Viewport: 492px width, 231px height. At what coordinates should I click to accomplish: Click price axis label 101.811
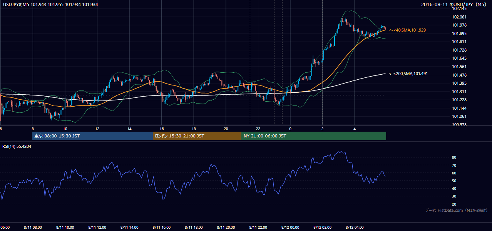point(459,42)
